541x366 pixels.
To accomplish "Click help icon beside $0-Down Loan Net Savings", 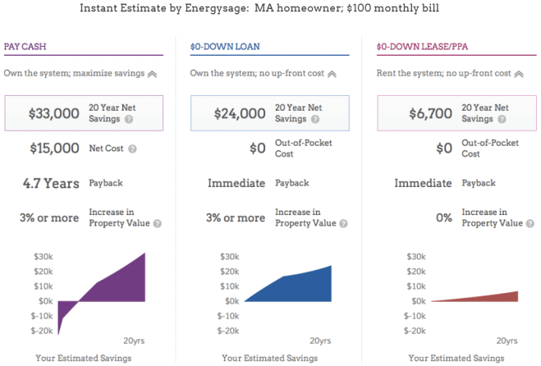I will click(x=315, y=120).
